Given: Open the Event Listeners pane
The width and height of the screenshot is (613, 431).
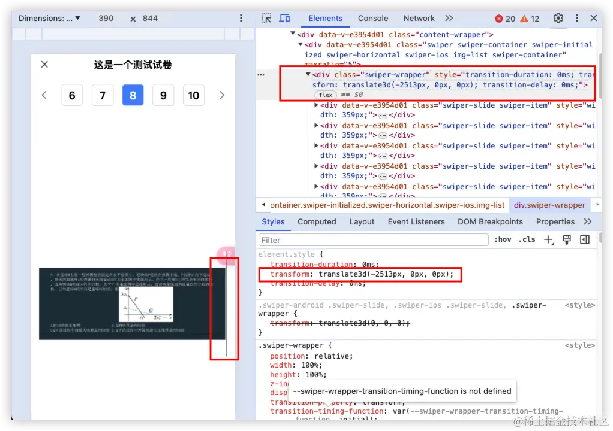Looking at the screenshot, I should tap(416, 221).
